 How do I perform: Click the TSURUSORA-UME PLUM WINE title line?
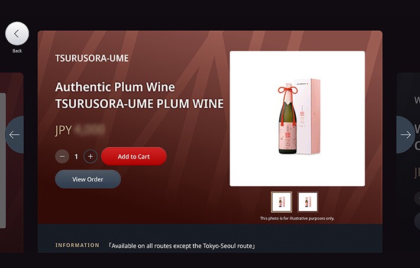[x=139, y=104]
